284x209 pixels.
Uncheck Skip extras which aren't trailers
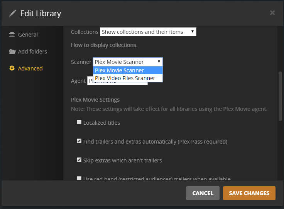(x=79, y=160)
